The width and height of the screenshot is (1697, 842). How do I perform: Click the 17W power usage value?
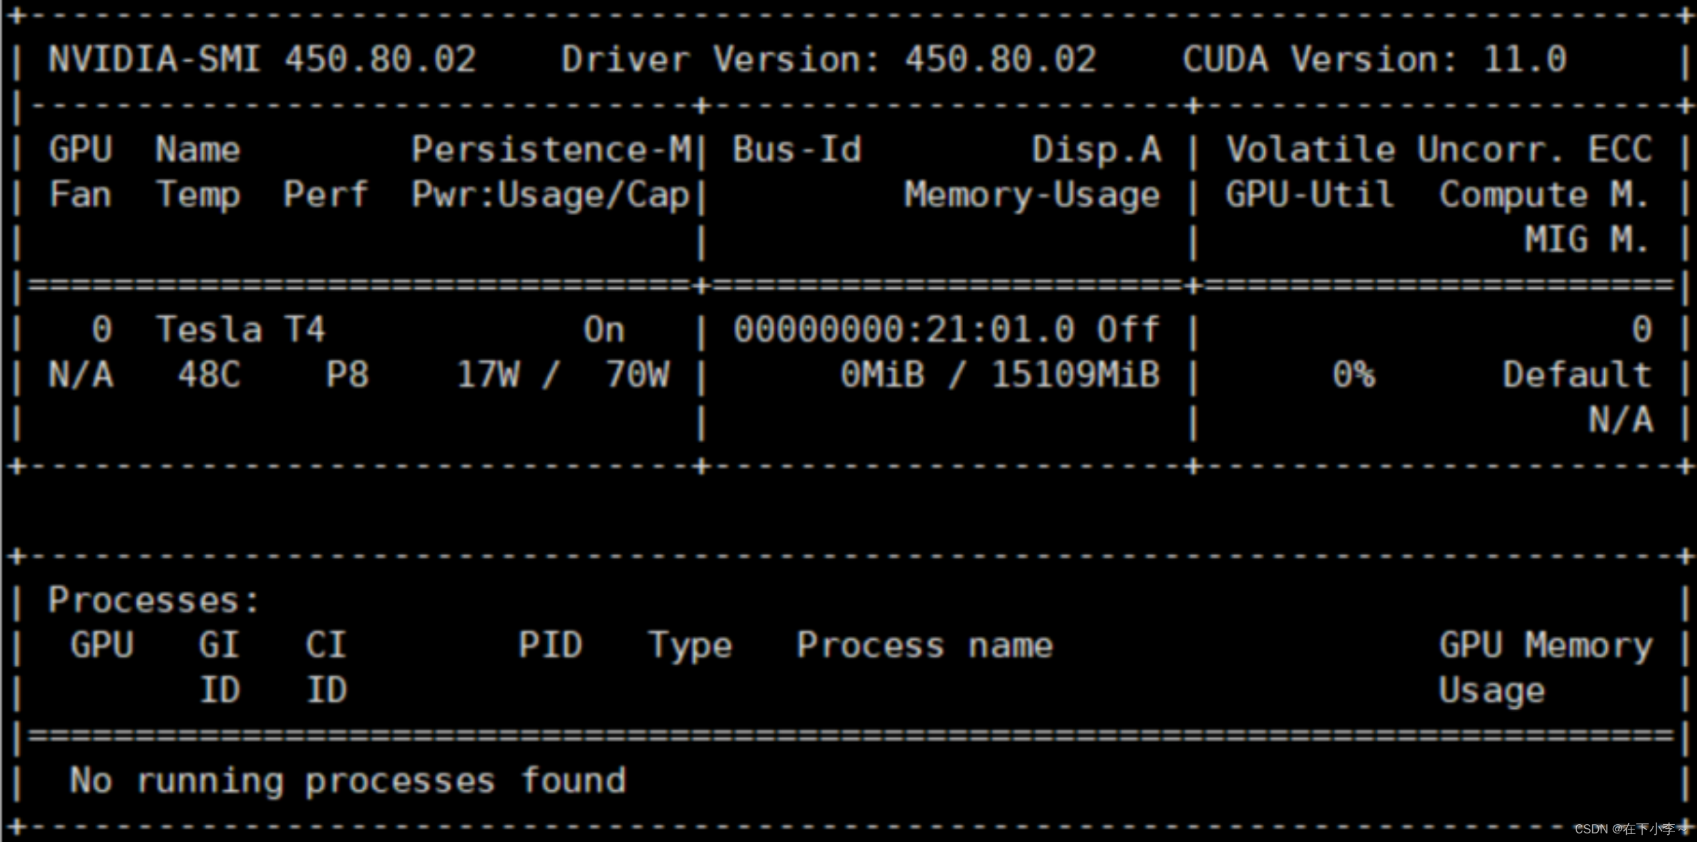click(489, 374)
